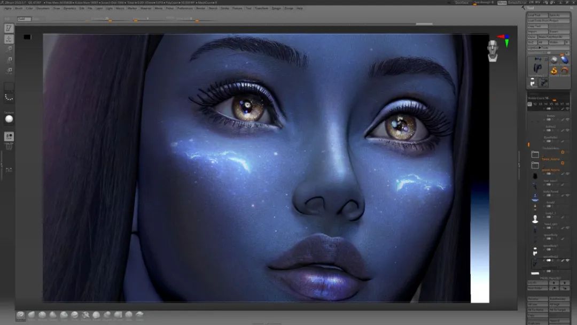The width and height of the screenshot is (577, 325).
Task: Click the Rename subtool button
Action: 537,299
